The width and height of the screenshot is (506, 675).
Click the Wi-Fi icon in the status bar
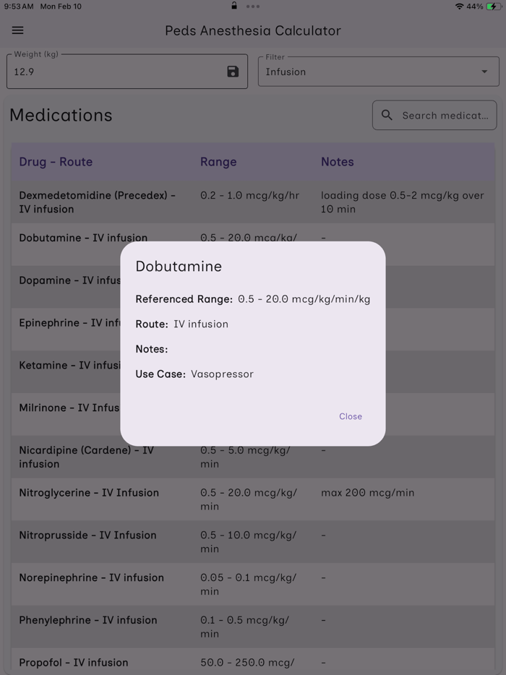pyautogui.click(x=461, y=6)
